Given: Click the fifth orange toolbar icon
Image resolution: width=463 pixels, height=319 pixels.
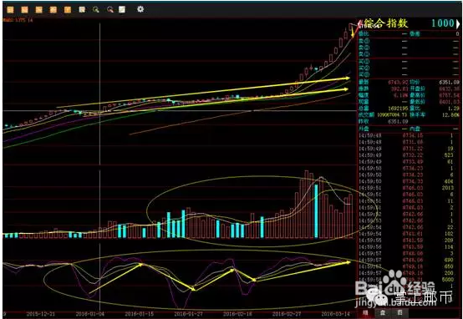Looking at the screenshot, I should pyautogui.click(x=68, y=10).
